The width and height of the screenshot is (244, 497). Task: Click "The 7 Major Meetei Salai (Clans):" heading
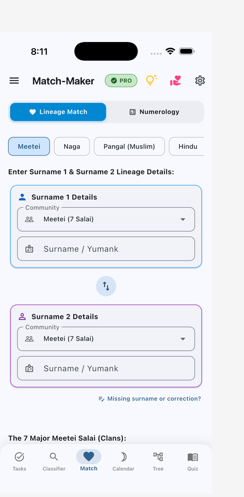[x=67, y=438]
